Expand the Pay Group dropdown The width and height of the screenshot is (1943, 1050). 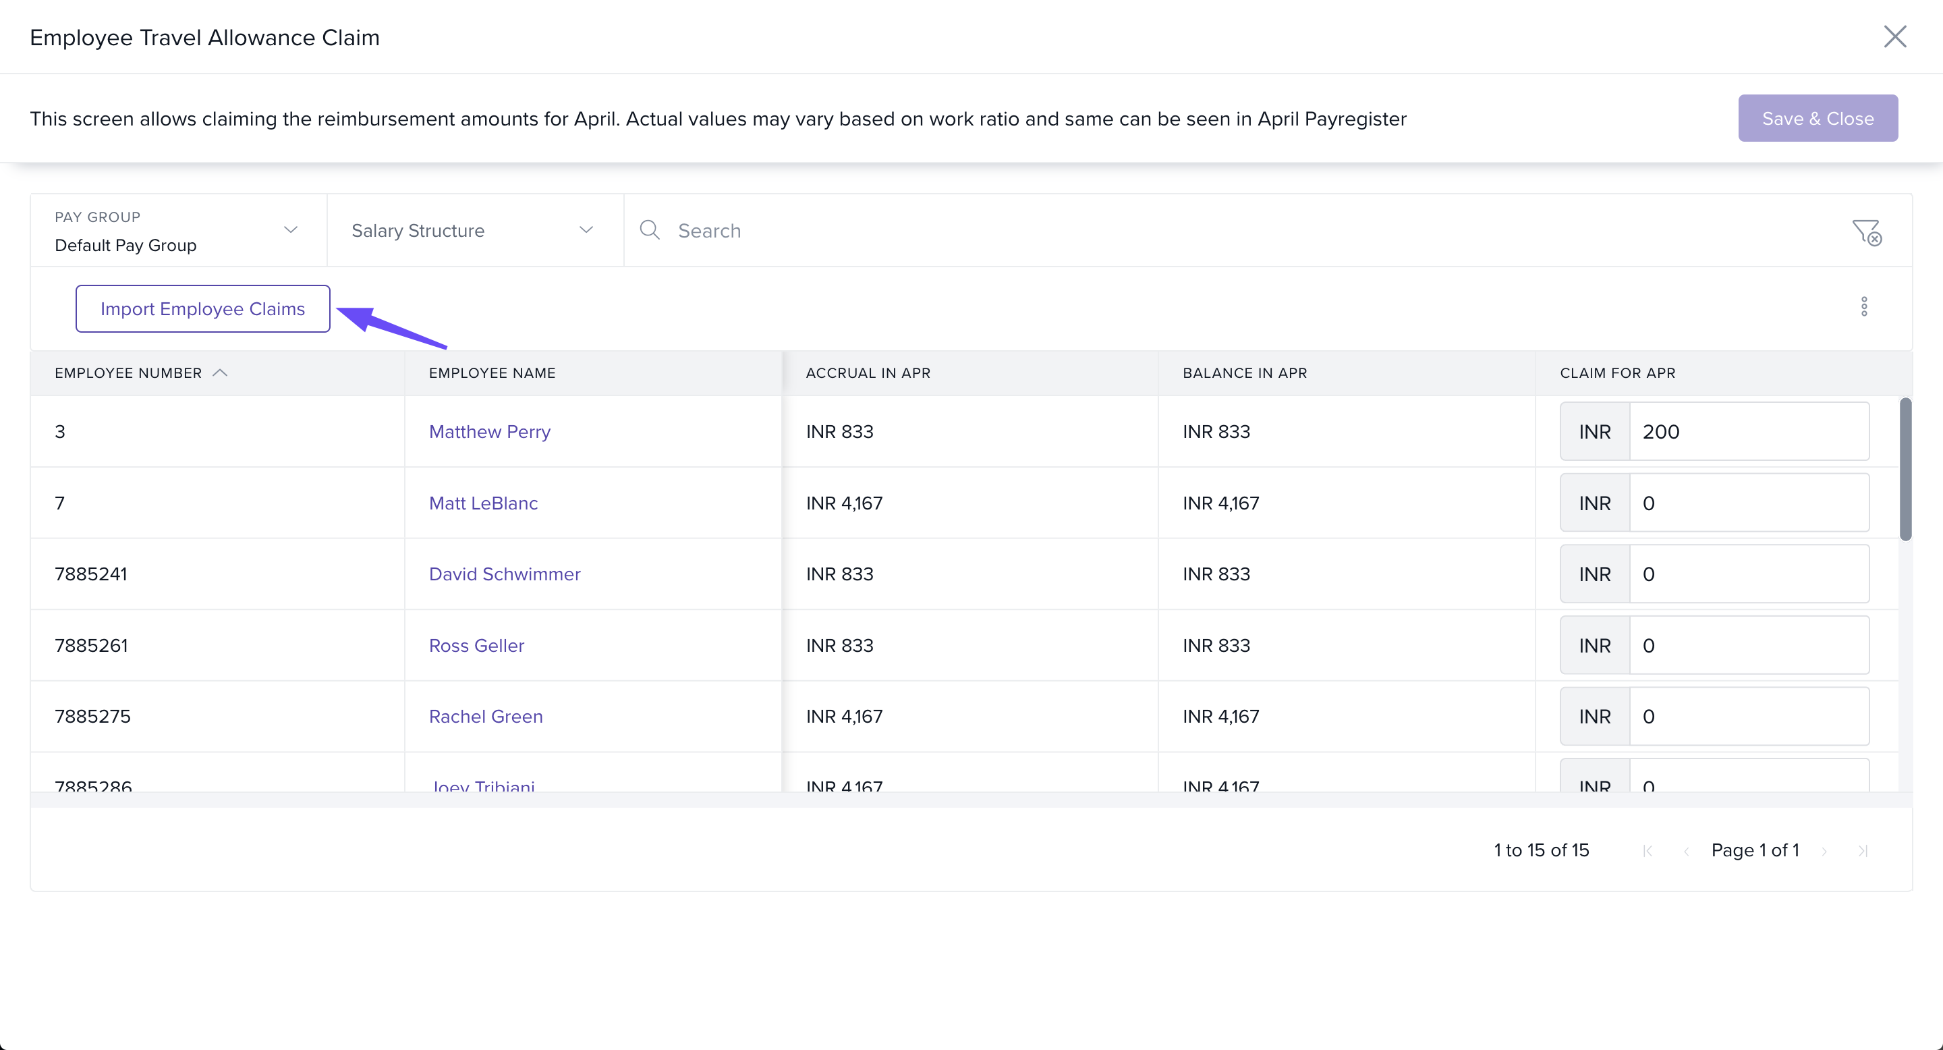point(290,230)
